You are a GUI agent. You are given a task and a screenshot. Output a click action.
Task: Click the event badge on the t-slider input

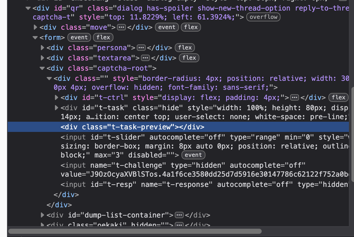[x=193, y=155]
